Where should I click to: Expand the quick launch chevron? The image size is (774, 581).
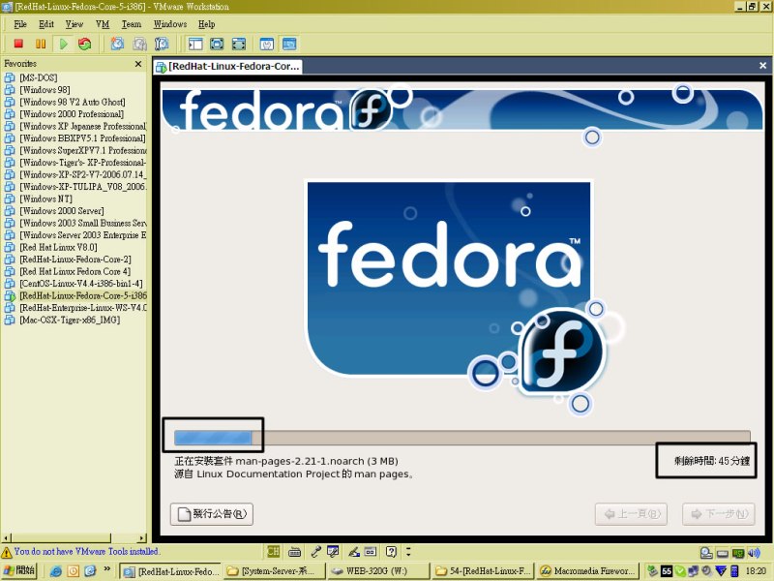coord(106,569)
